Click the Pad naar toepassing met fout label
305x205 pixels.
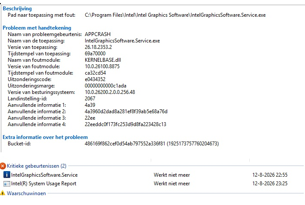coord(42,15)
